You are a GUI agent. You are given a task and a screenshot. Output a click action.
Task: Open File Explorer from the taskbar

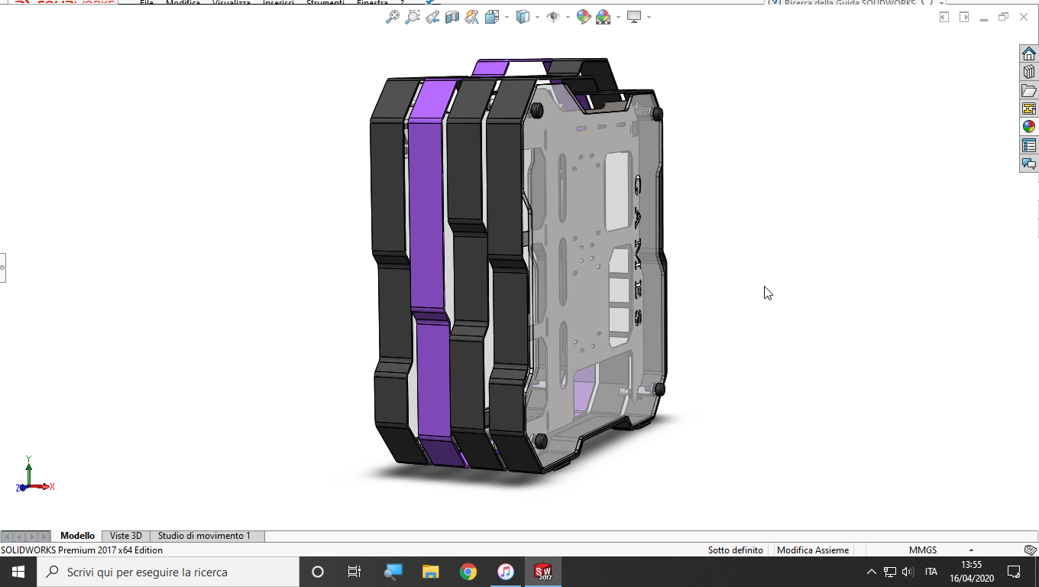point(431,572)
